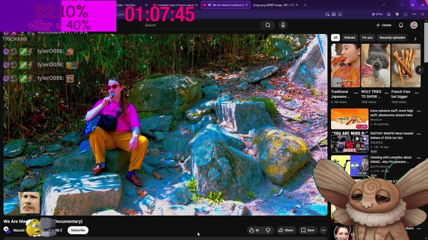Screen dimensions: 428x240
Task: Dislike the video with thumbs down
Action: tap(268, 230)
